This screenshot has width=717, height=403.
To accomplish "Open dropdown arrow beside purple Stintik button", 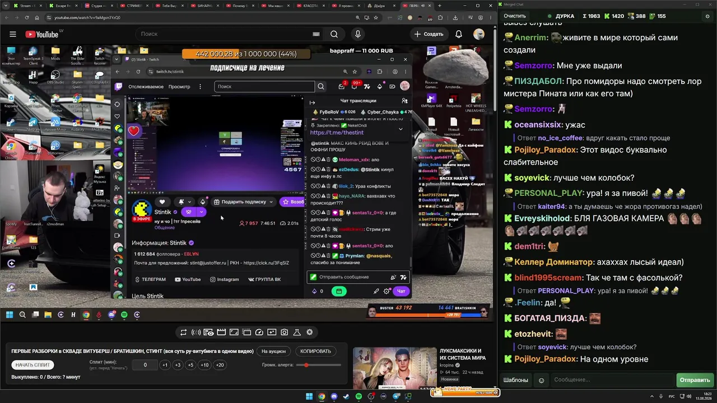I will coord(201,212).
